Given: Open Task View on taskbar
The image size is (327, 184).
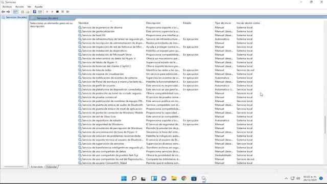Looking at the screenshot, I should pos(144,178).
